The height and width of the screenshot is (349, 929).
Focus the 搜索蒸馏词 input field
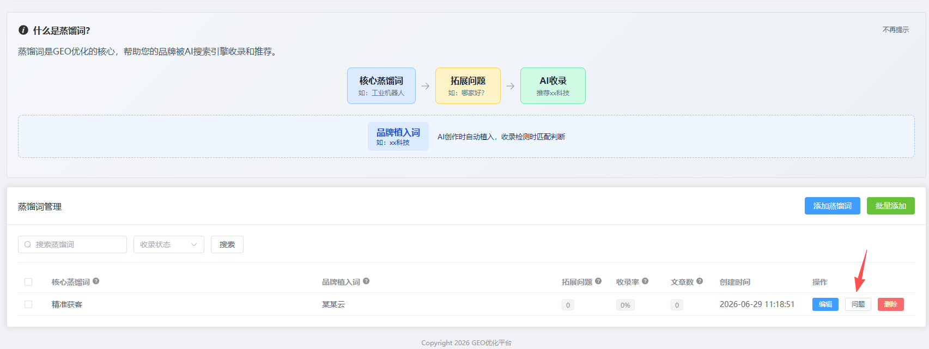[72, 244]
